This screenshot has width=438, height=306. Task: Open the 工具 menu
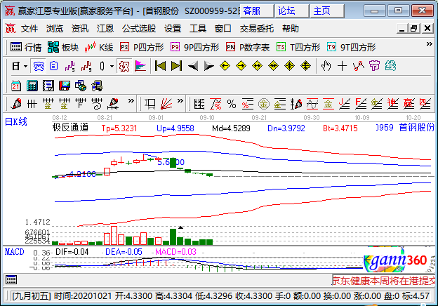pos(198,29)
